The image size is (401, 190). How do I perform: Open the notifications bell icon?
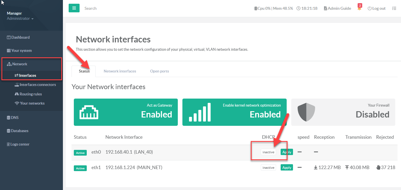359,8
